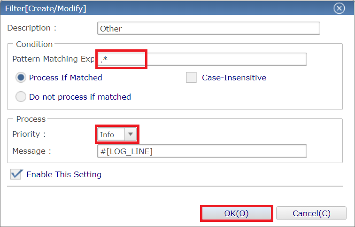
Task: Expand Priority list via its arrow button
Action: pyautogui.click(x=131, y=134)
